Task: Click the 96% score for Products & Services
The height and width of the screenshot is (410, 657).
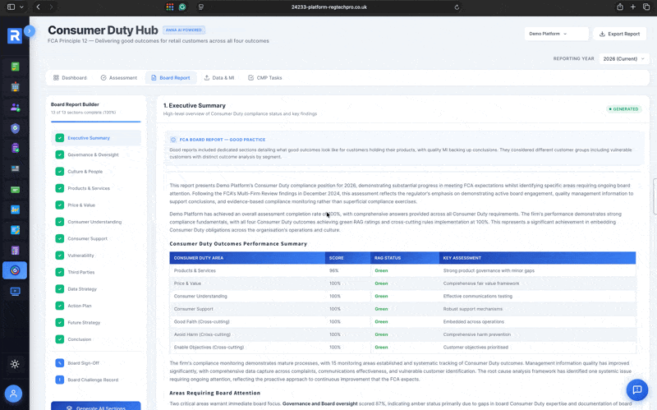Action: tap(333, 271)
